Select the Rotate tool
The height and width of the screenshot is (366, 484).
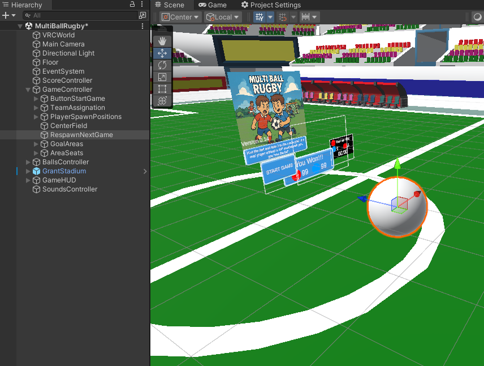tap(162, 65)
